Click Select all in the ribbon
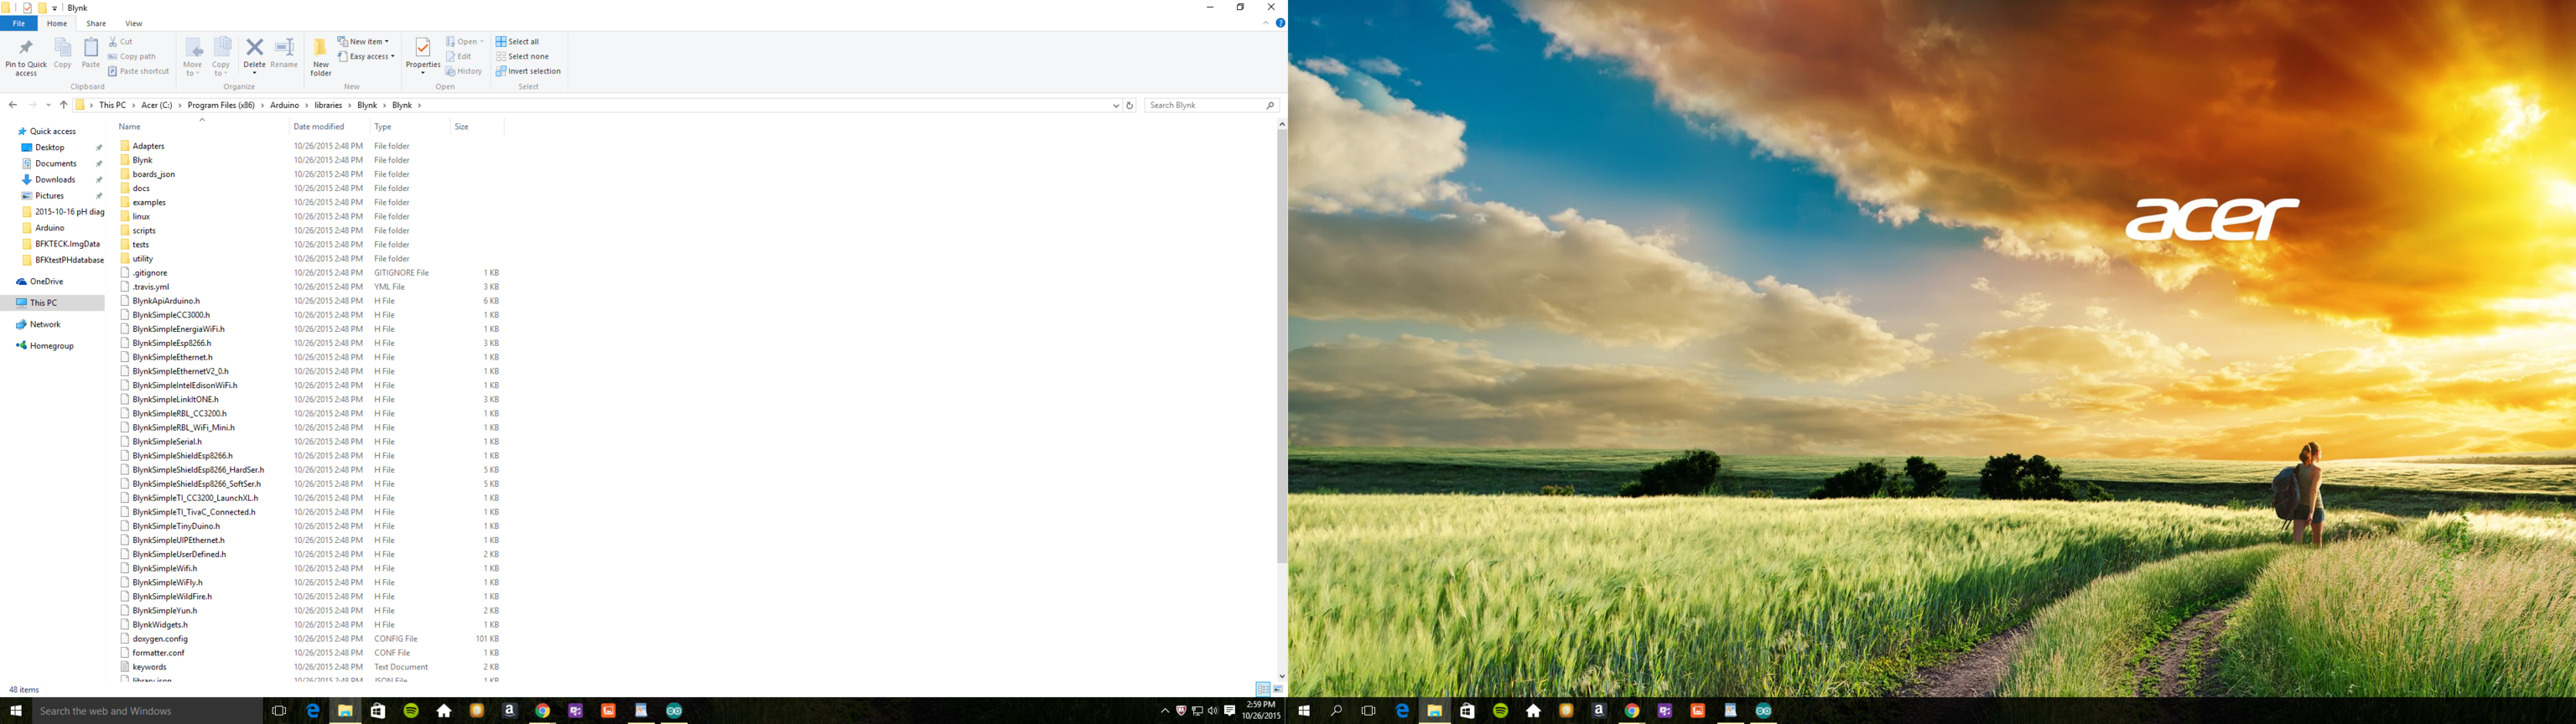The image size is (2576, 724). (x=518, y=42)
